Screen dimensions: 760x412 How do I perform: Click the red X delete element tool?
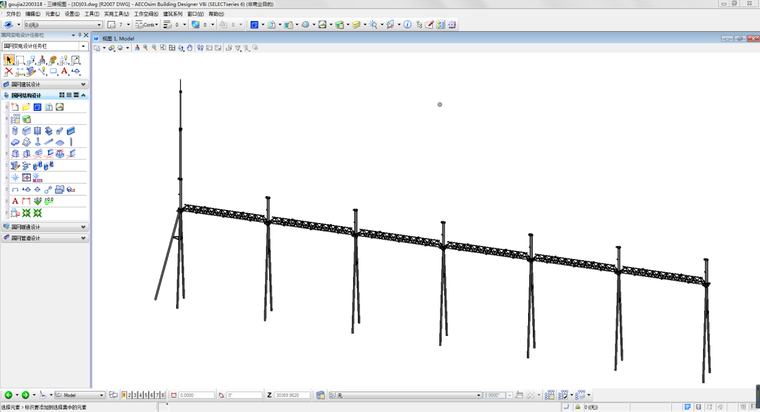[x=9, y=71]
